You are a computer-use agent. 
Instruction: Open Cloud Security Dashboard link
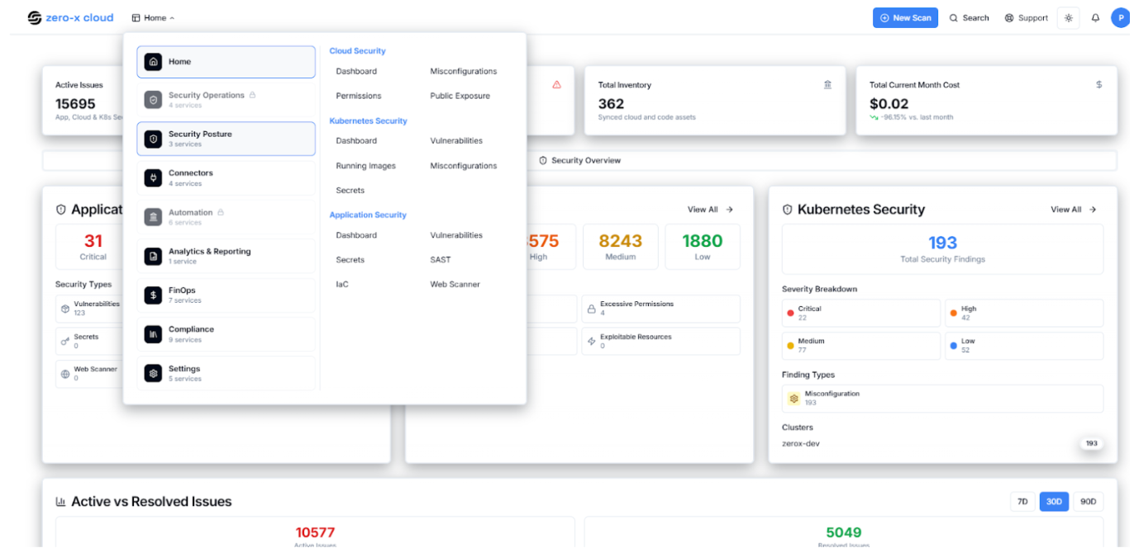tap(356, 71)
